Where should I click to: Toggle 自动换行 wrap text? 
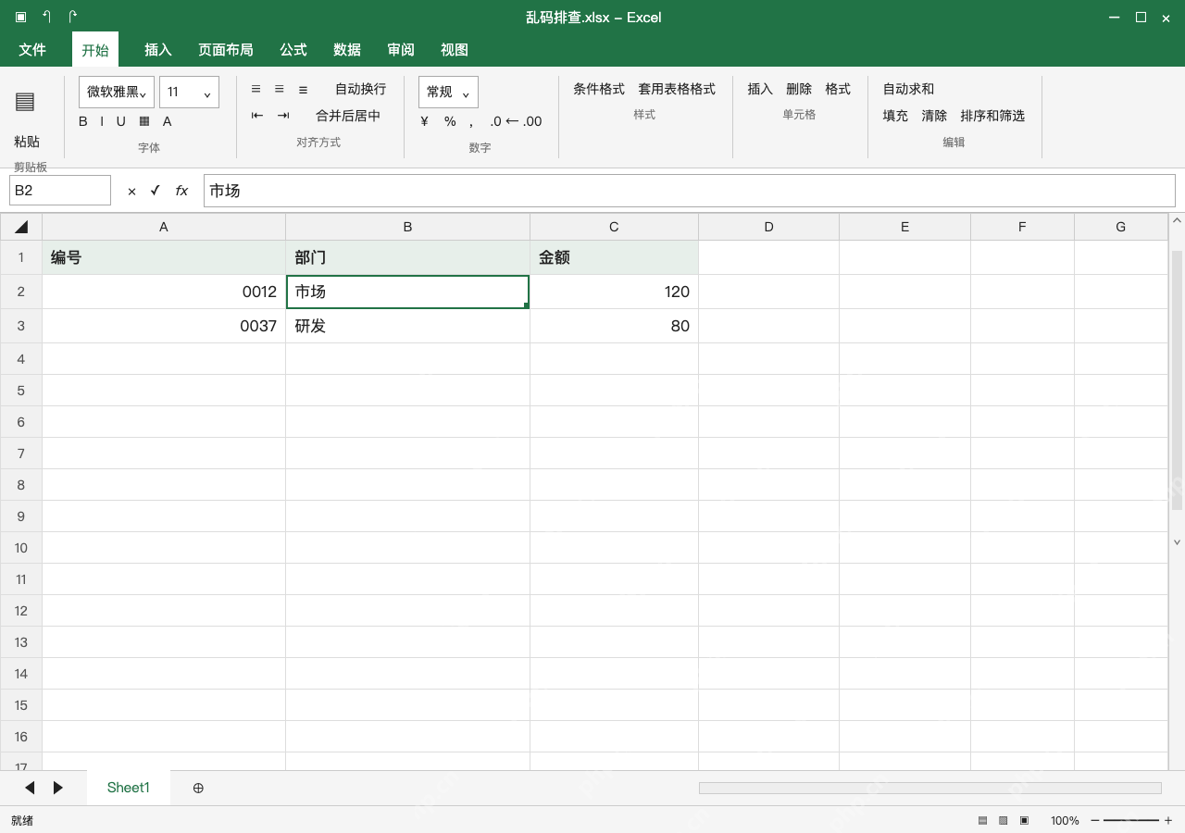(x=361, y=89)
